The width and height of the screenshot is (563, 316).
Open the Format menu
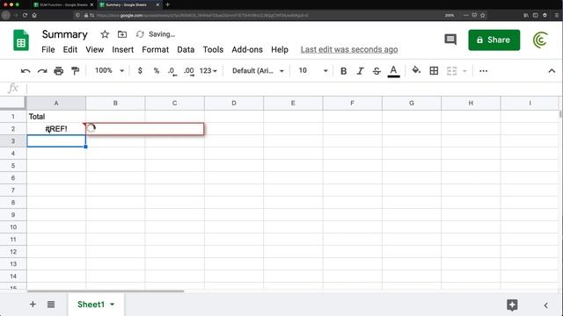[x=155, y=49]
